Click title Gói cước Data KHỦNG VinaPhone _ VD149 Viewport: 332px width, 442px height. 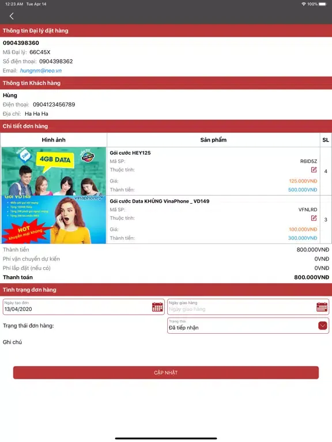tap(160, 201)
